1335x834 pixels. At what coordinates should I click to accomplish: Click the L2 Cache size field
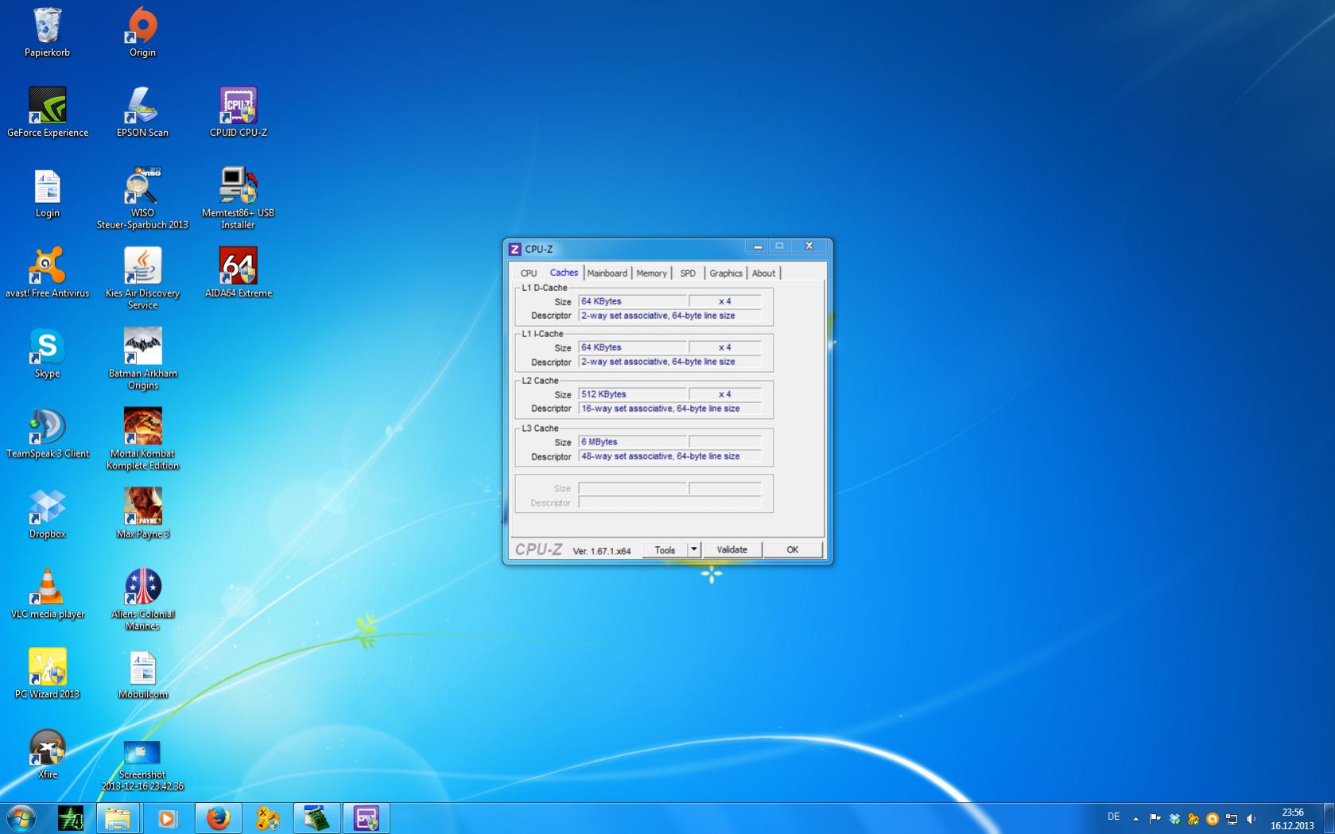(632, 394)
